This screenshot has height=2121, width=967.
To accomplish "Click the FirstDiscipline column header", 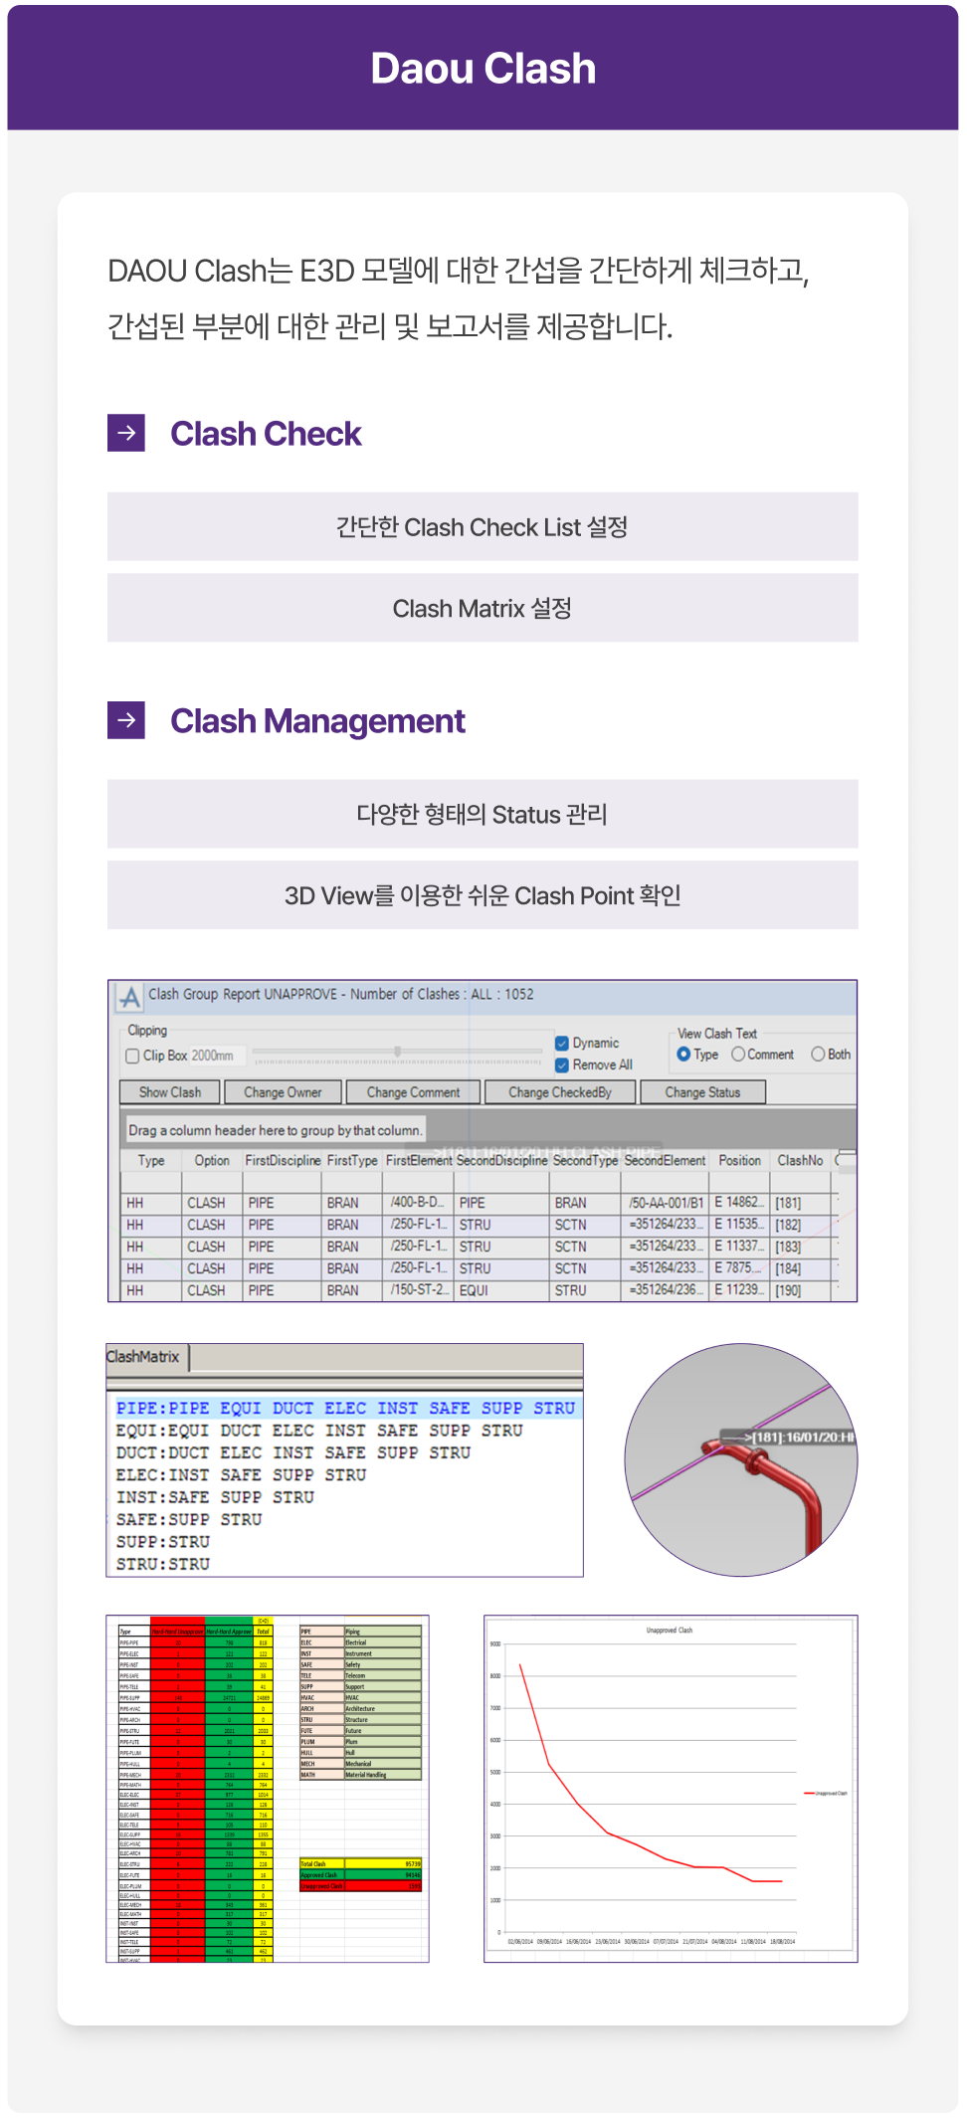I will click(x=283, y=1160).
